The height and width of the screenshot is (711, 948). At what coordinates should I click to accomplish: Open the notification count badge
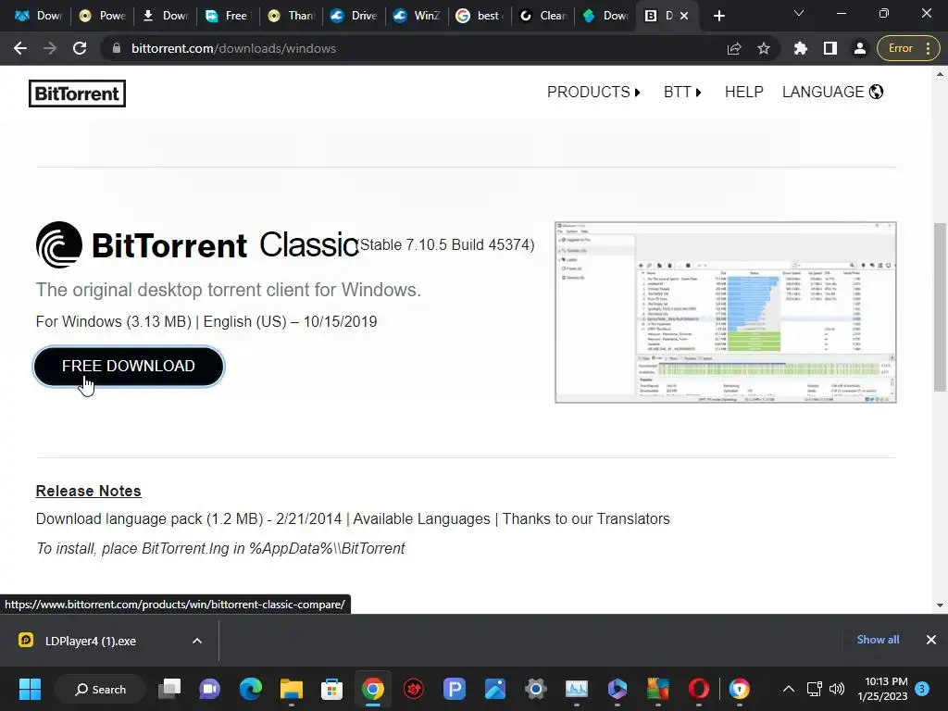pos(922,689)
